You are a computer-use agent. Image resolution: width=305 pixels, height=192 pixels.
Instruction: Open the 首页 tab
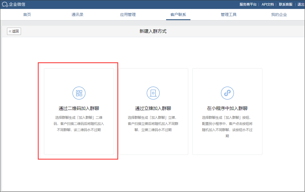click(27, 15)
